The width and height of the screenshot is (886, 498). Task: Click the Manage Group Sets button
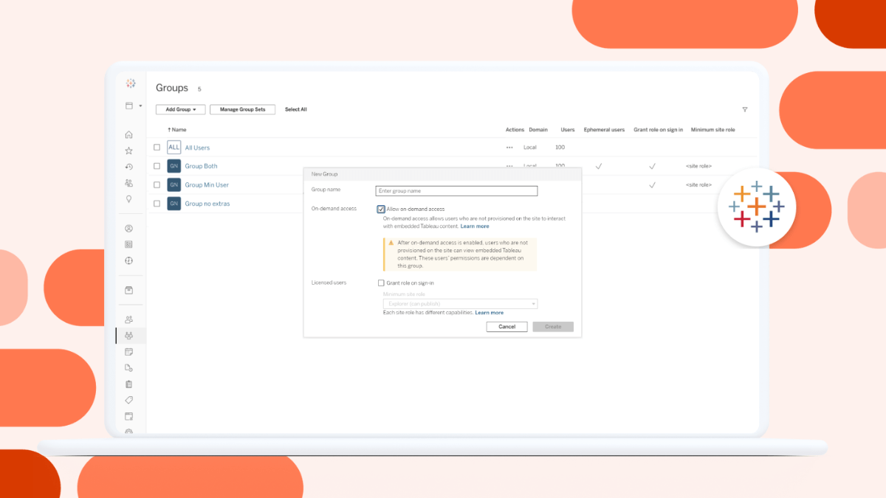click(242, 110)
